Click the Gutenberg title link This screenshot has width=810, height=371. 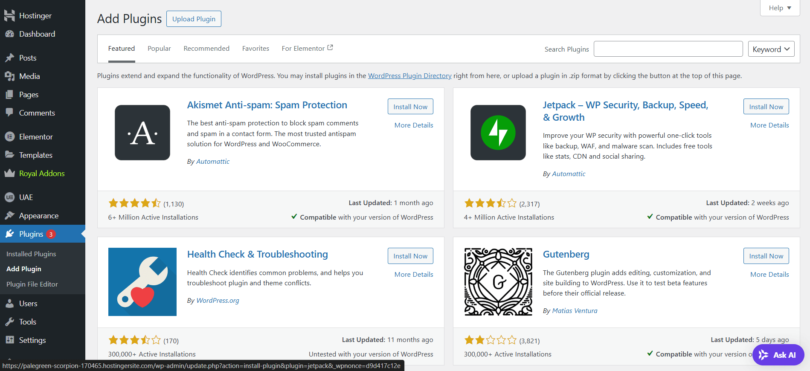coord(566,254)
